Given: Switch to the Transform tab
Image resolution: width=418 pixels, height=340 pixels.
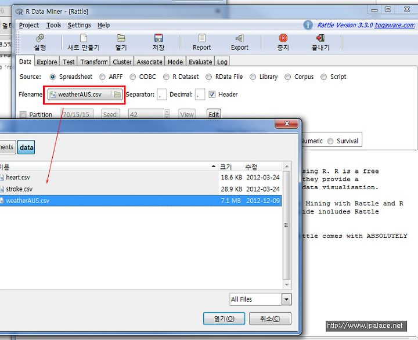Looking at the screenshot, I should pos(94,62).
